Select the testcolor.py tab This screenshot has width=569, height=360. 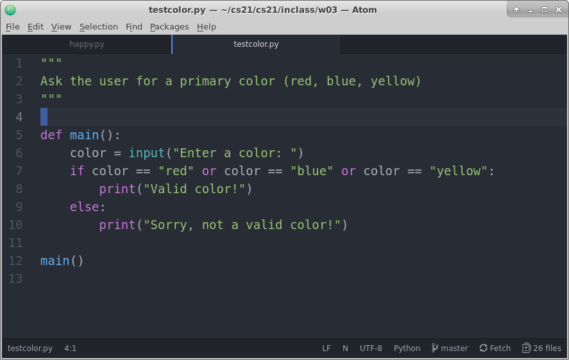point(256,44)
